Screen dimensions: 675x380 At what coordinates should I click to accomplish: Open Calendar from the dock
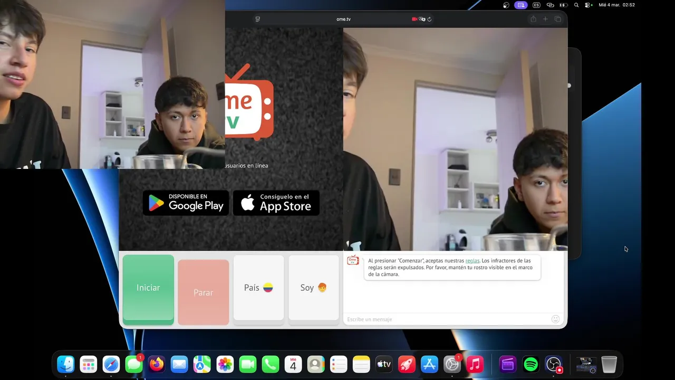[293, 364]
